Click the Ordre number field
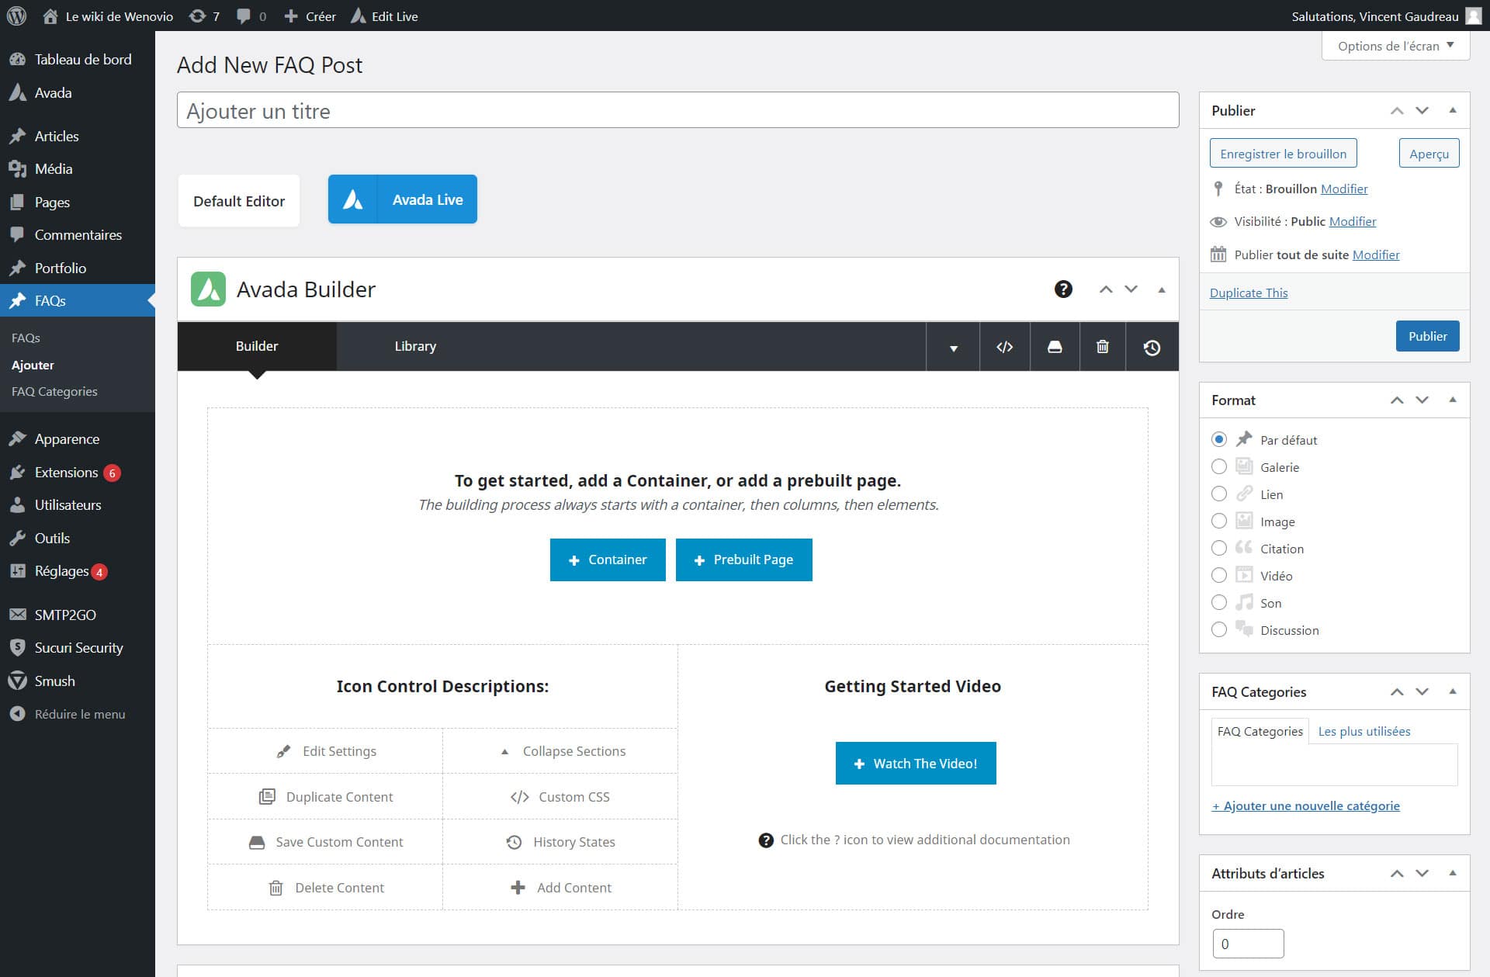This screenshot has height=977, width=1490. point(1248,944)
